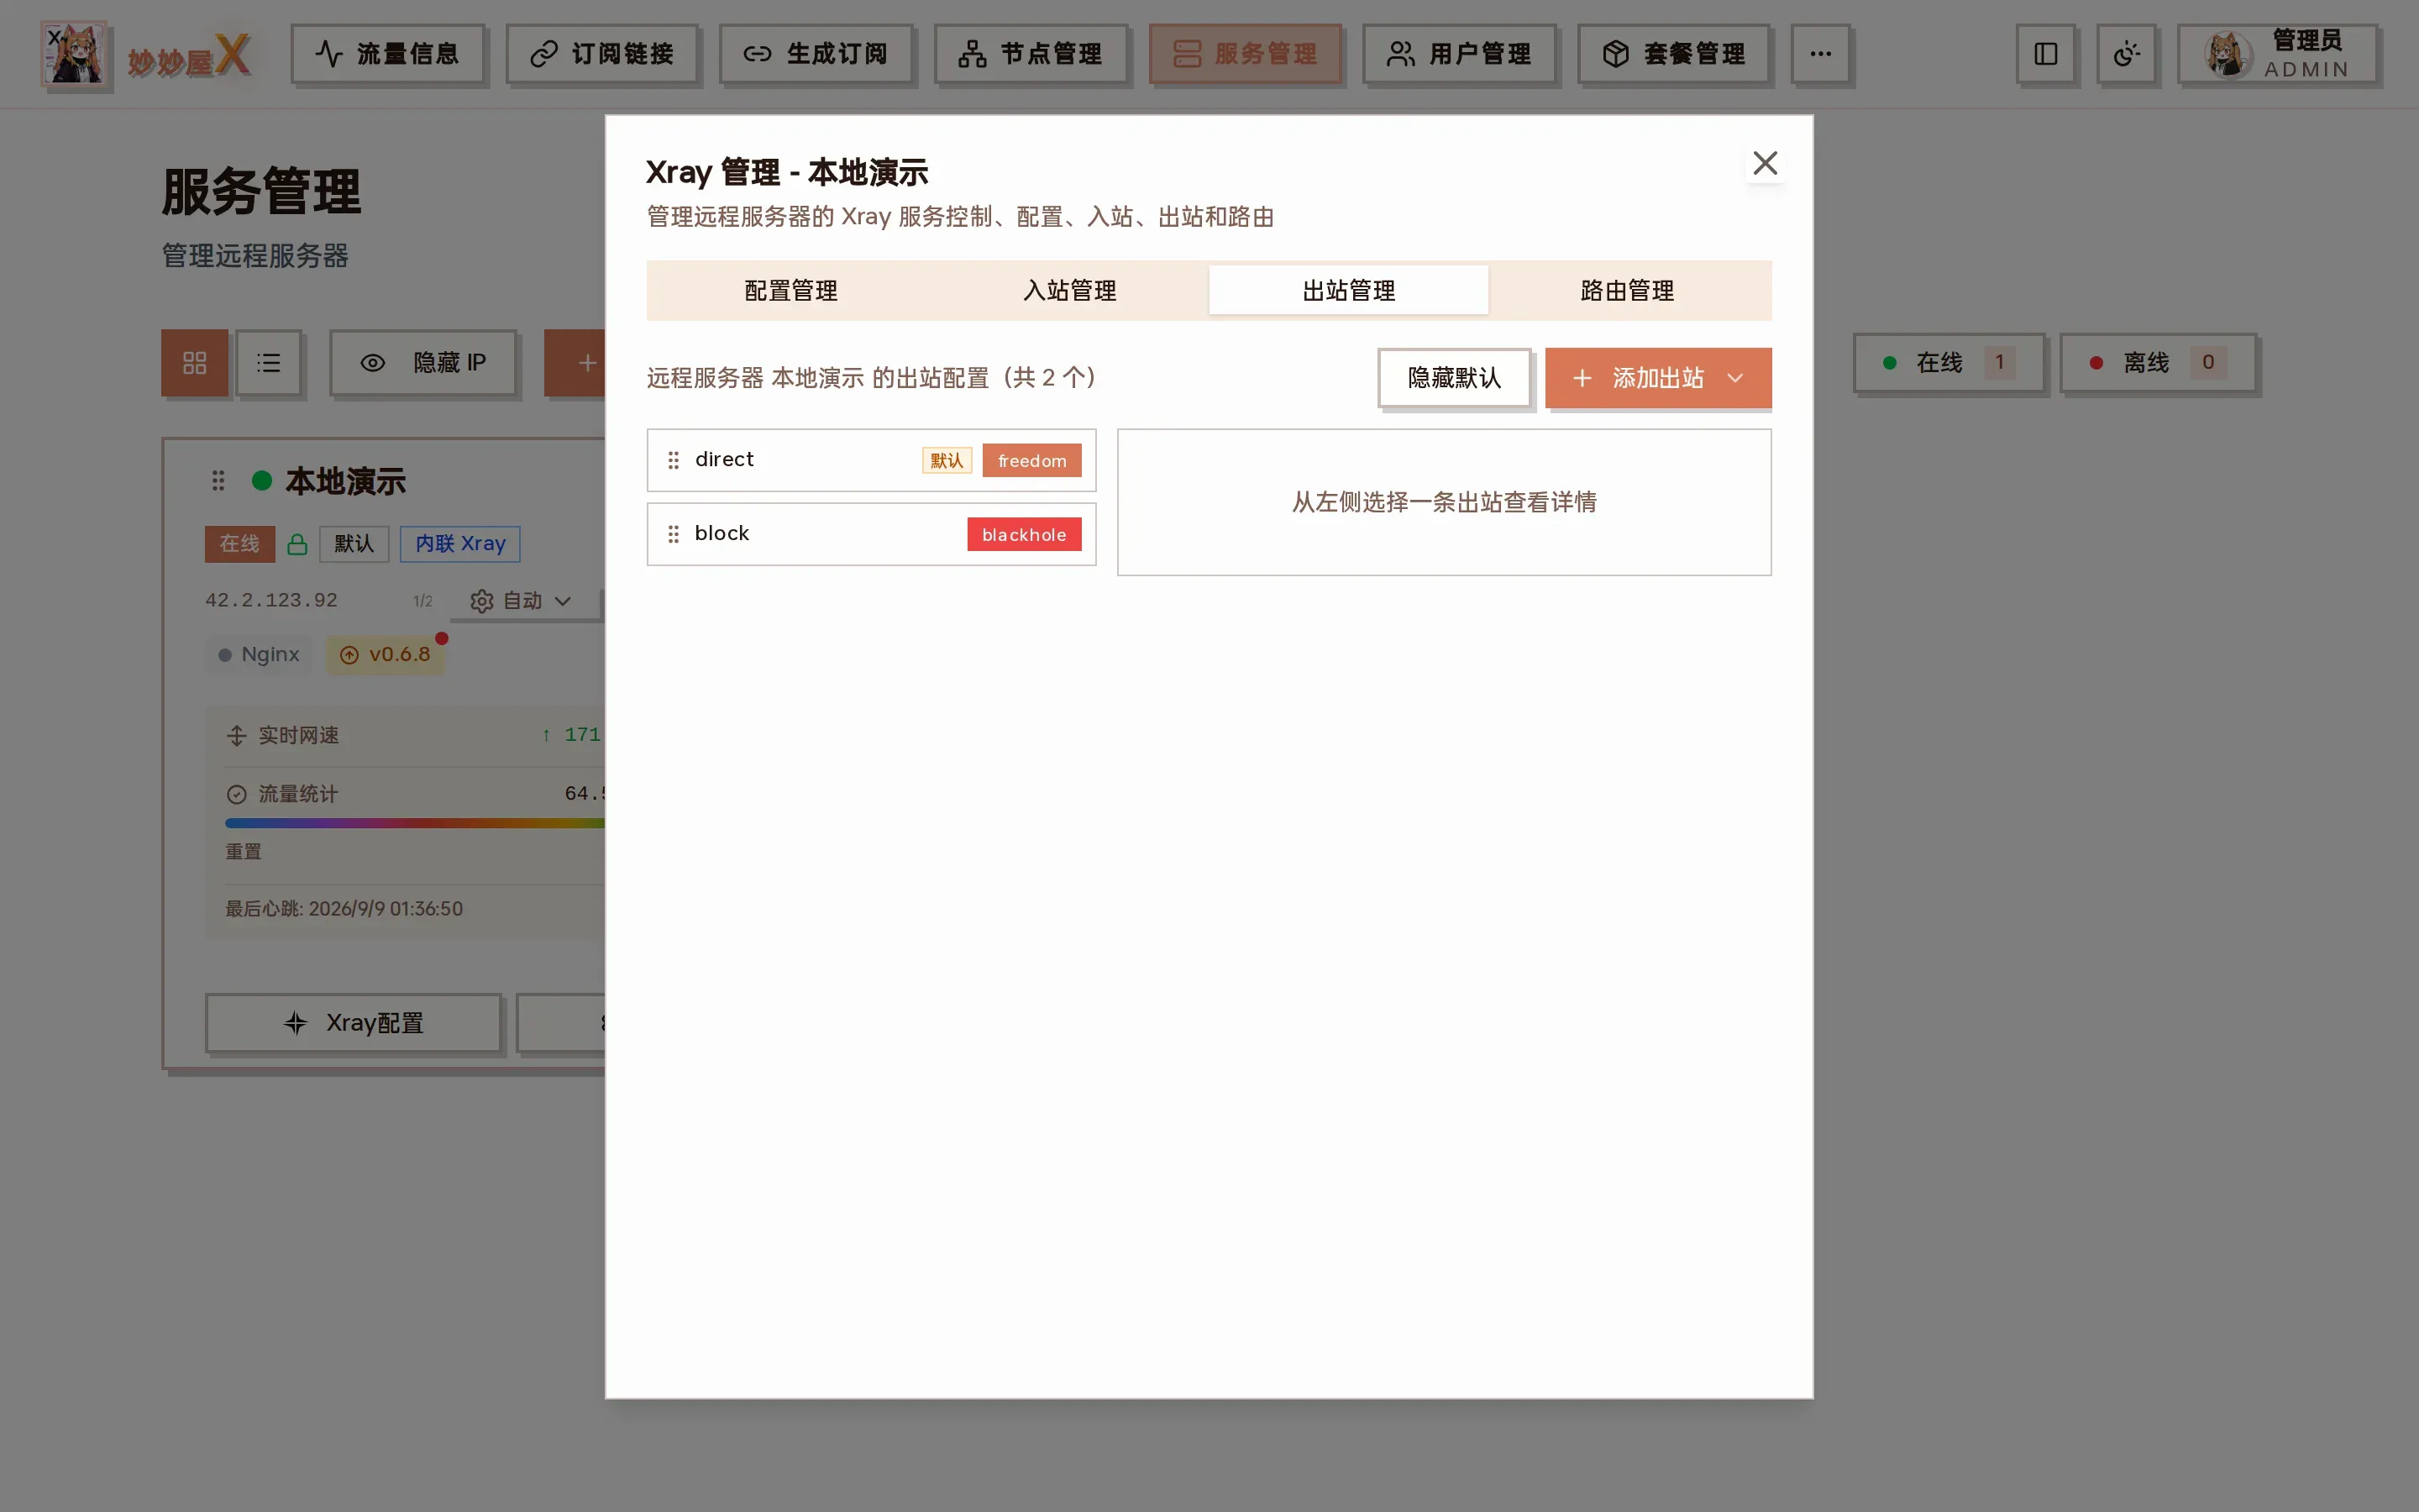The height and width of the screenshot is (1512, 2419).
Task: Click the 内联 Xray tag
Action: point(461,544)
